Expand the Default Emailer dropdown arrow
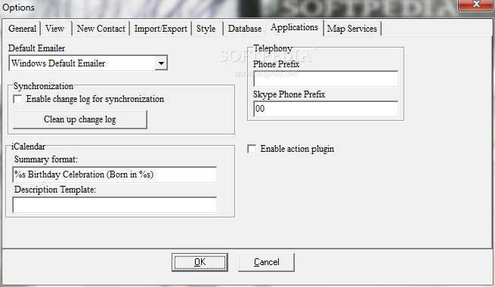The image size is (495, 287). (161, 63)
